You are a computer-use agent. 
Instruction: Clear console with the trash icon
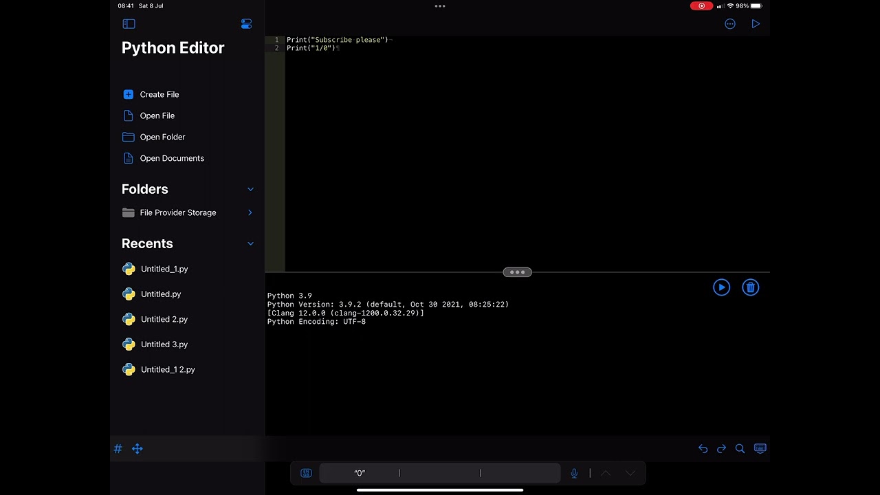click(x=751, y=287)
